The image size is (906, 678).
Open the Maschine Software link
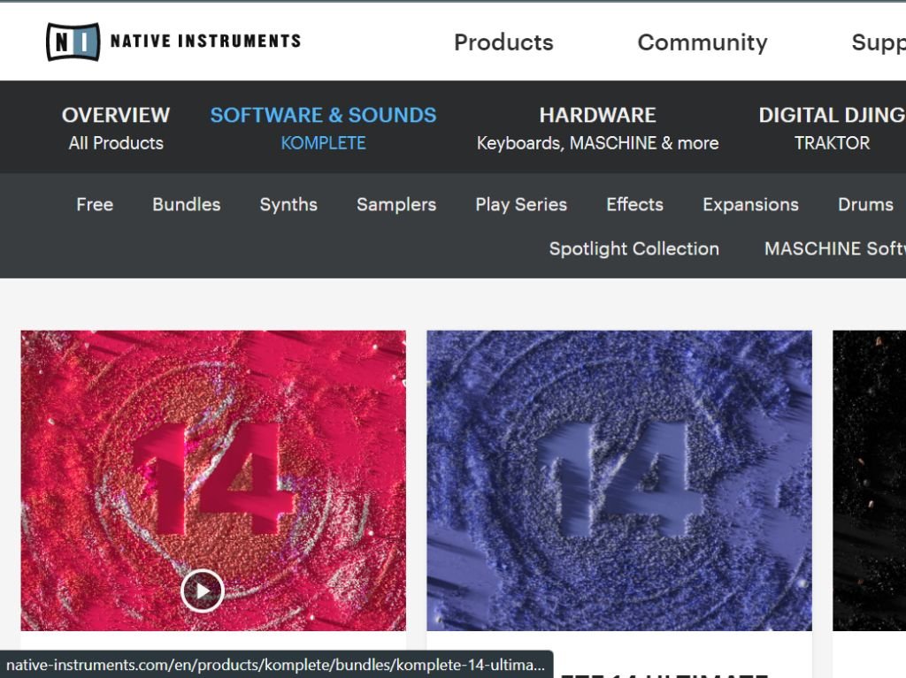pos(835,249)
